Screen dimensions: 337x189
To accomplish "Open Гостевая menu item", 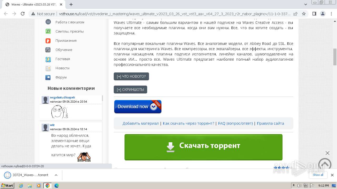I will click(x=63, y=59).
